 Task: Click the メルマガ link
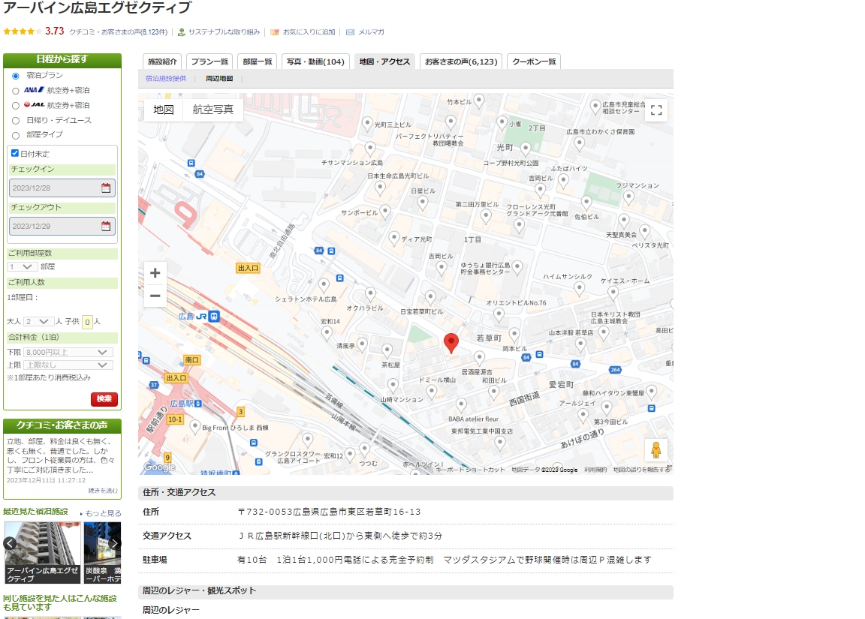tap(371, 32)
